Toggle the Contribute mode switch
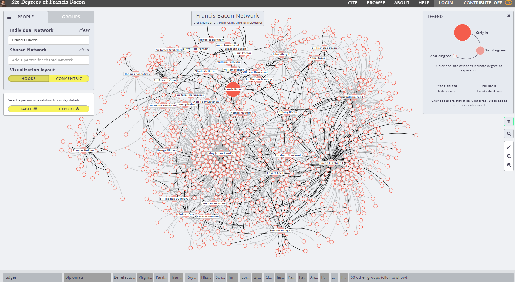 click(x=508, y=3)
